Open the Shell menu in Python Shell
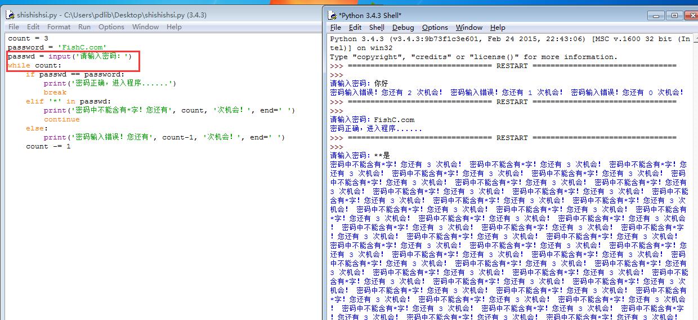Viewport: 698px width, 320px height. click(x=377, y=28)
